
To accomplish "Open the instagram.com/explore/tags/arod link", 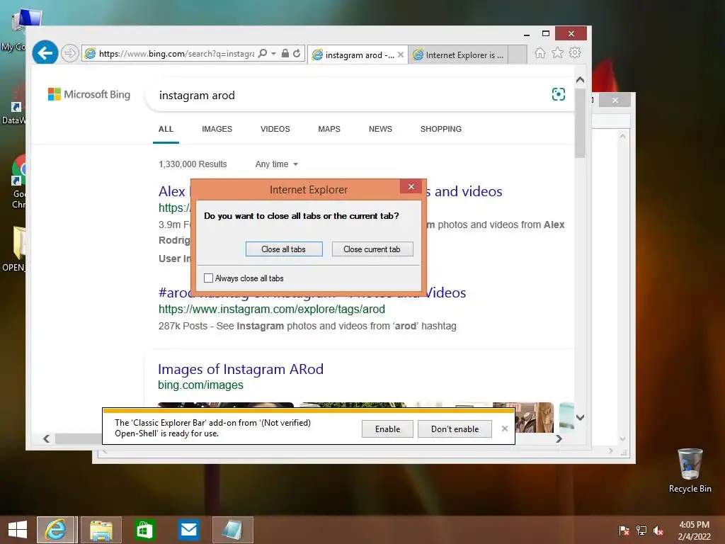I will pyautogui.click(x=272, y=309).
